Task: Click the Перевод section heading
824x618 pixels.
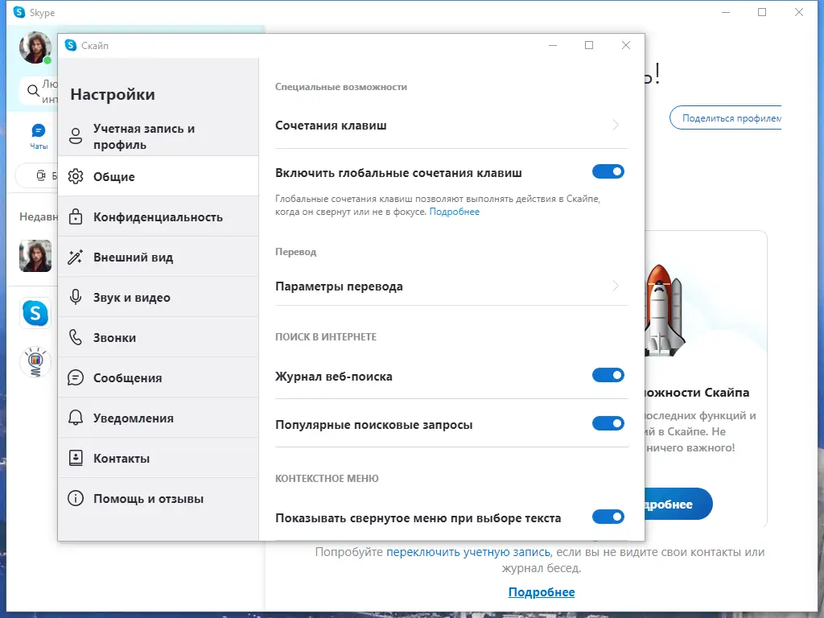Action: 296,252
